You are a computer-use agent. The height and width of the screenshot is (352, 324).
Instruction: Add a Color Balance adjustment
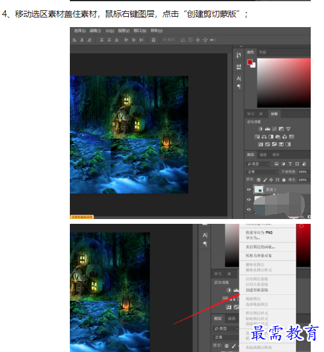[x=264, y=137]
